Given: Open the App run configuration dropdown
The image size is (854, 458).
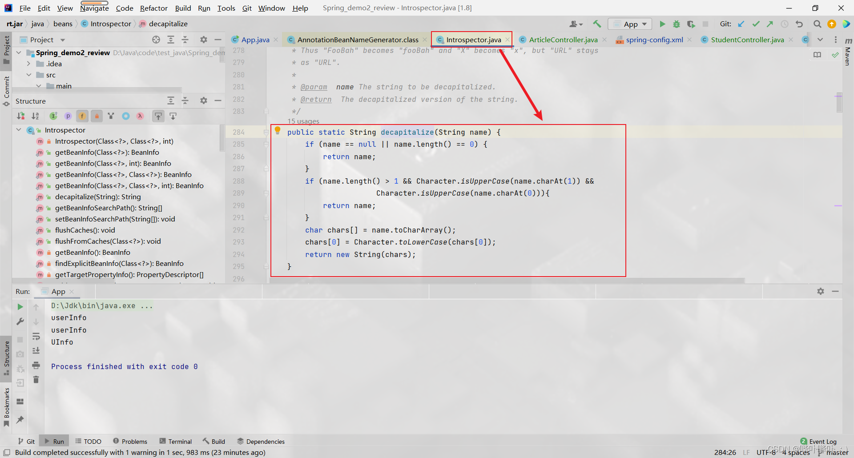Looking at the screenshot, I should tap(630, 24).
